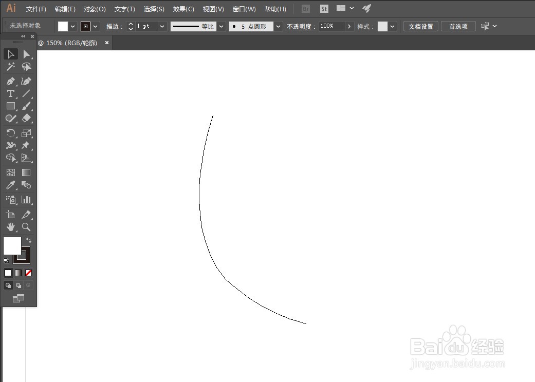Select the Gradient tool
The width and height of the screenshot is (535, 382).
point(26,173)
